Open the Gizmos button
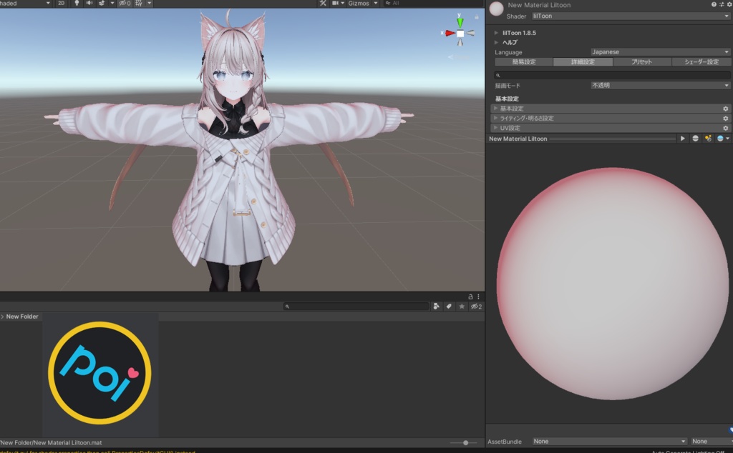The width and height of the screenshot is (733, 453). point(359,4)
